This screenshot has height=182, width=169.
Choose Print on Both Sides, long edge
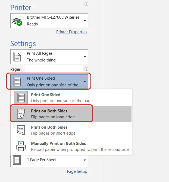click(53, 114)
